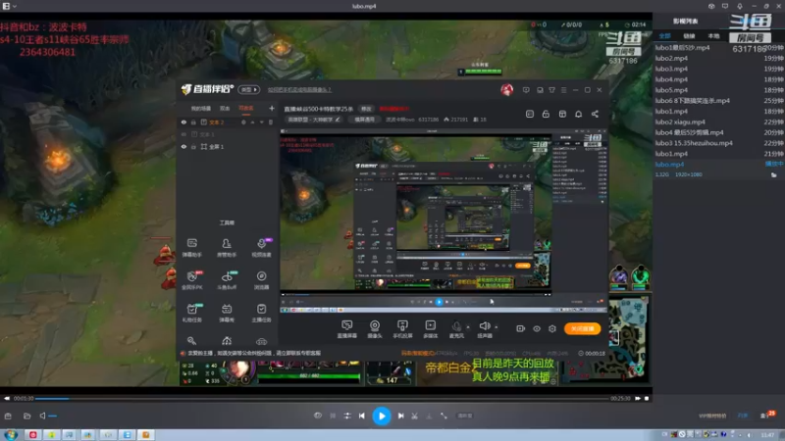Click the orange 关闭直播 button
This screenshot has height=441, width=785.
pyautogui.click(x=582, y=328)
